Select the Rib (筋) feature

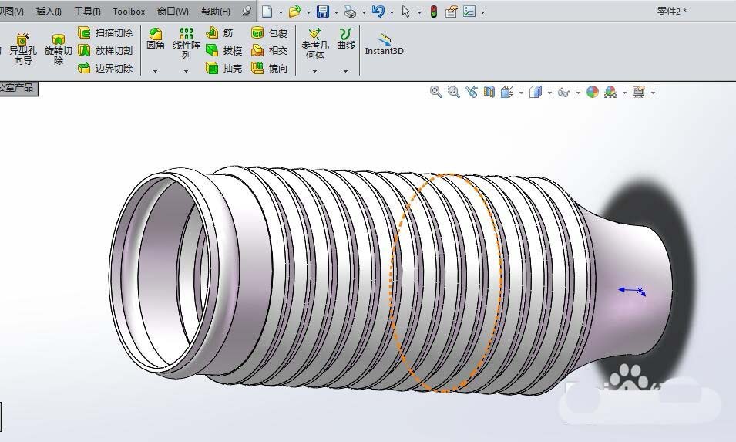pyautogui.click(x=220, y=32)
